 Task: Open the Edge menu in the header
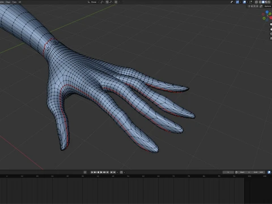coord(8,2)
